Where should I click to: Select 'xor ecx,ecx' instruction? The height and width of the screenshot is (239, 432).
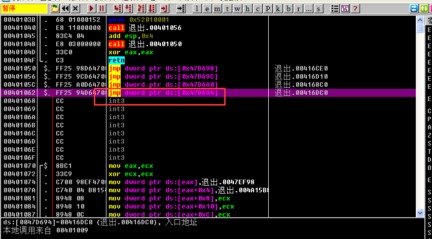click(x=131, y=174)
